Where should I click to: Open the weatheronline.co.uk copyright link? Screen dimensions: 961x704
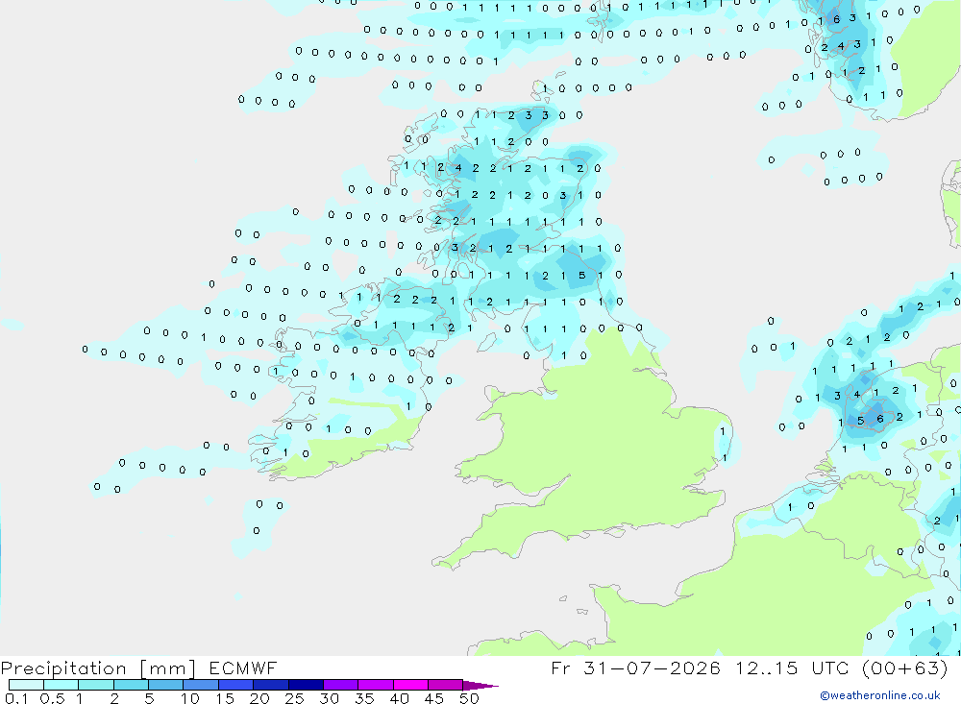(x=879, y=695)
